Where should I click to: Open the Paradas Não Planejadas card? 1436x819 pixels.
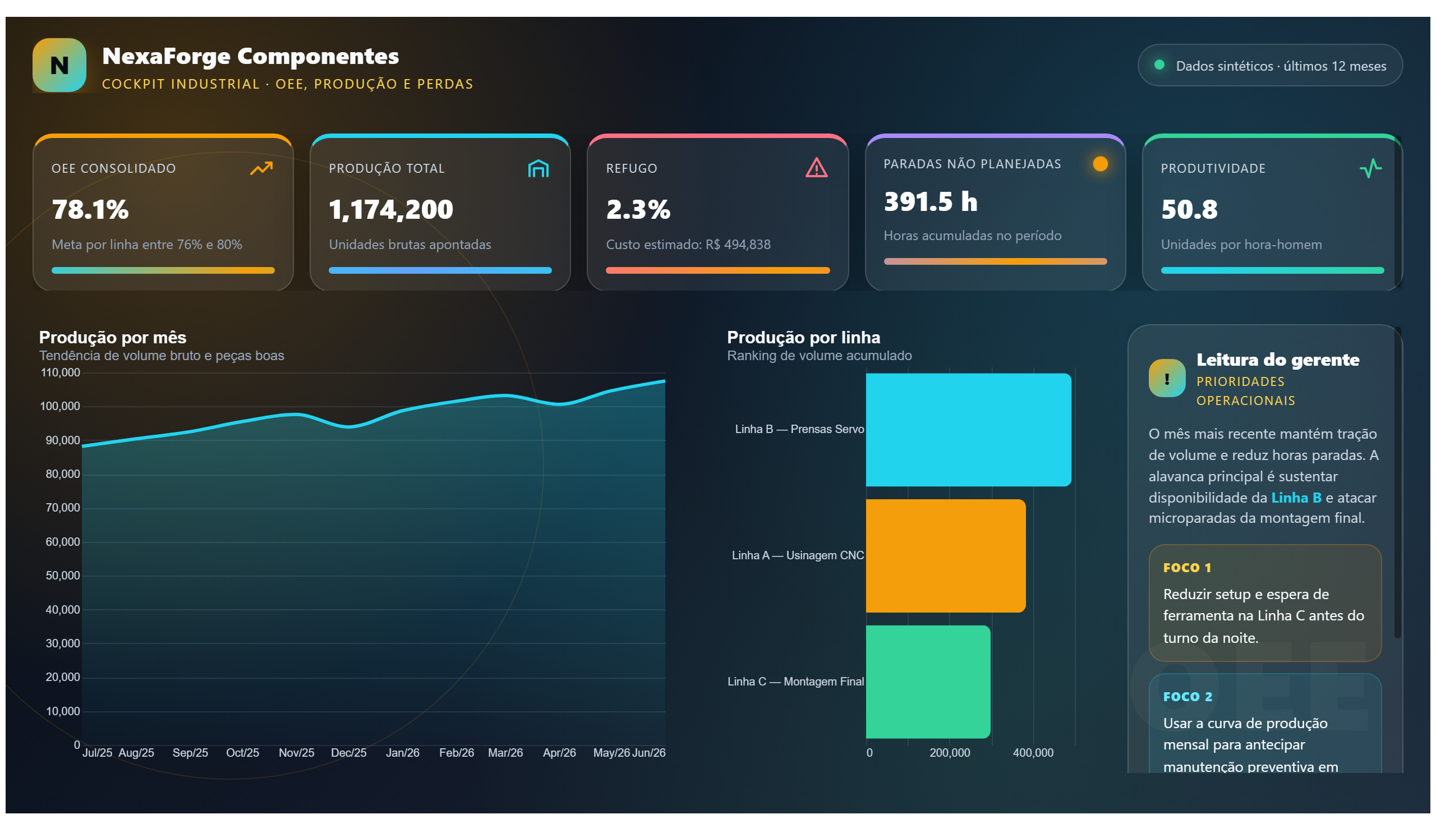[x=995, y=213]
